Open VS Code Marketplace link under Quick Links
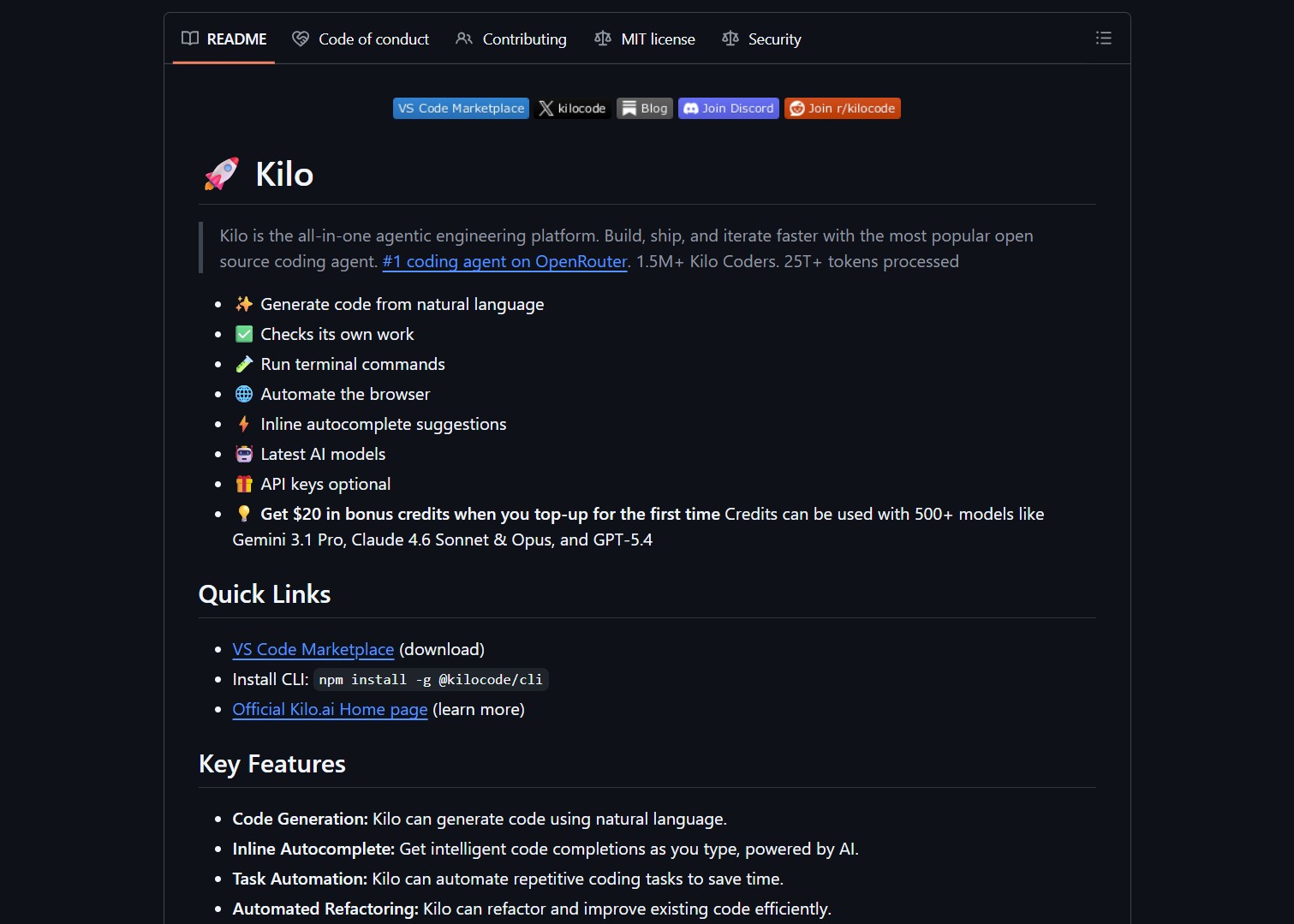 (313, 650)
